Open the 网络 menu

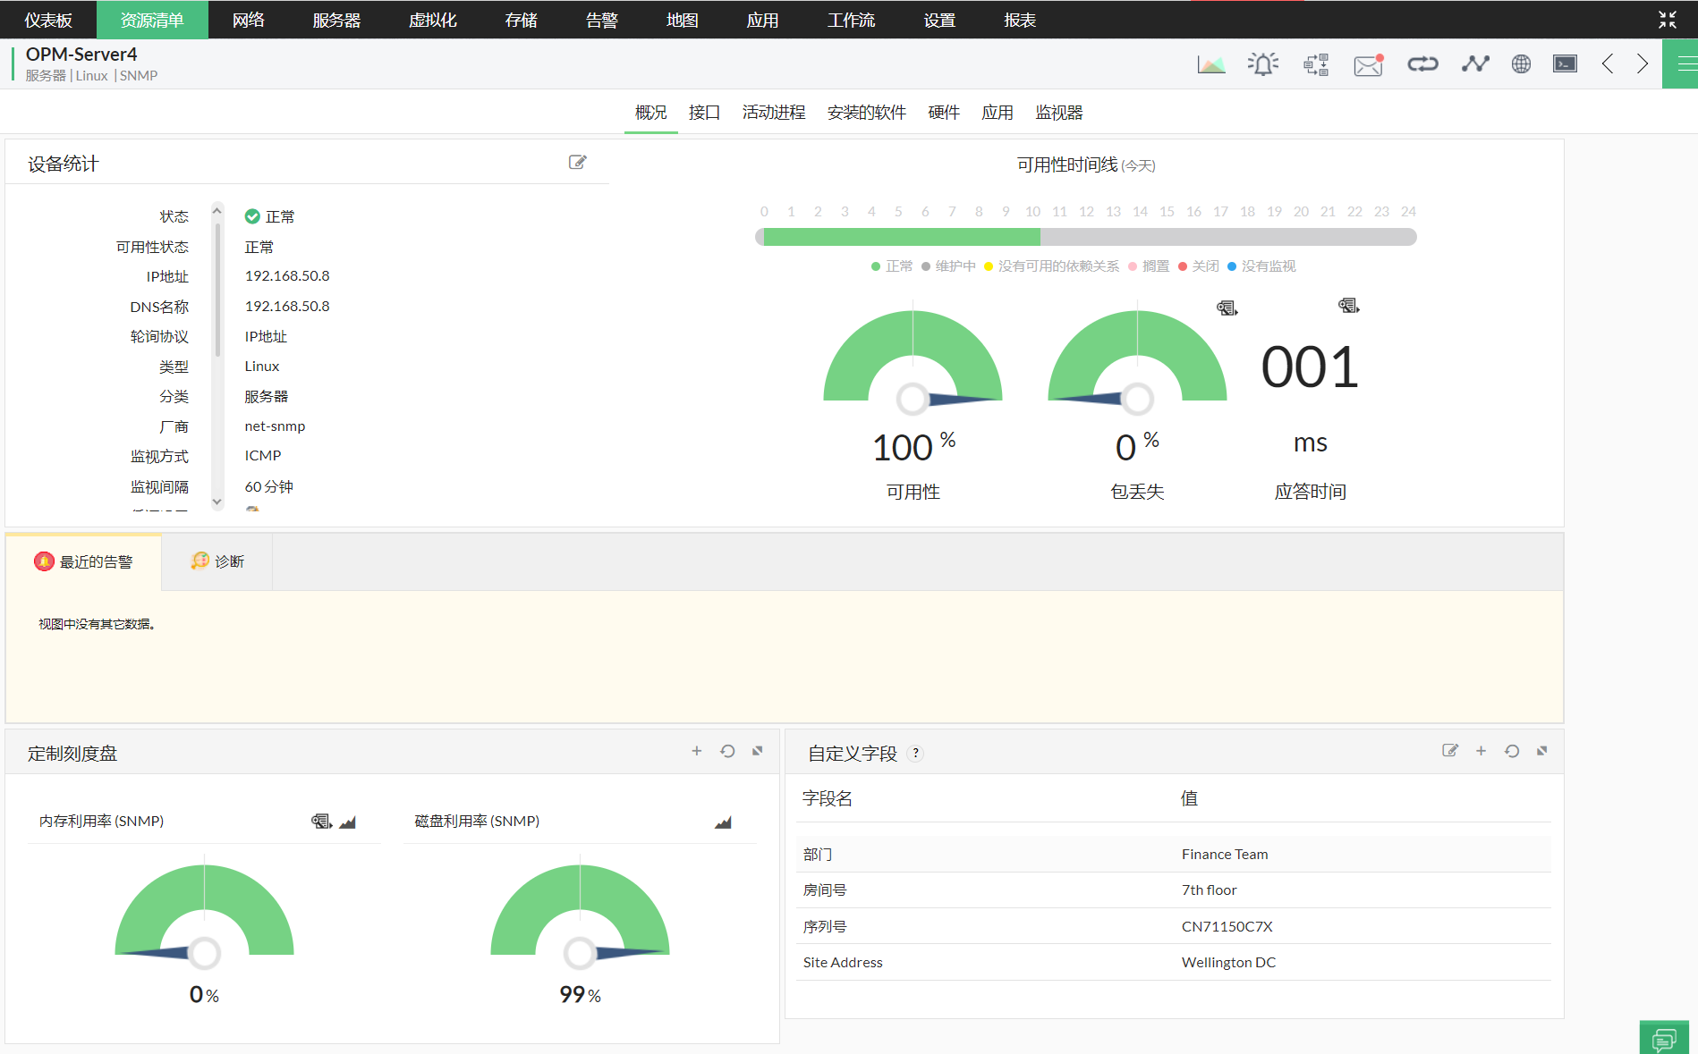pos(249,20)
